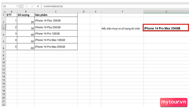Click STT cell with value 1
Screen dimensions: 189x109
point(11,20)
